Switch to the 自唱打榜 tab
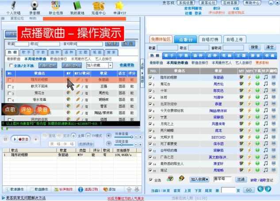This screenshot has width=280, height=201. coord(210,39)
